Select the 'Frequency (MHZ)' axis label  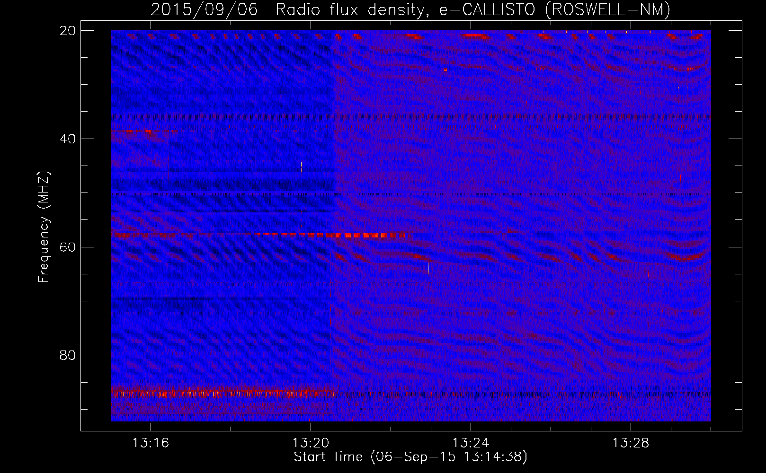coord(43,227)
